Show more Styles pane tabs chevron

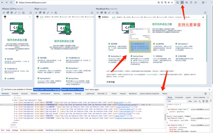coord(208,97)
